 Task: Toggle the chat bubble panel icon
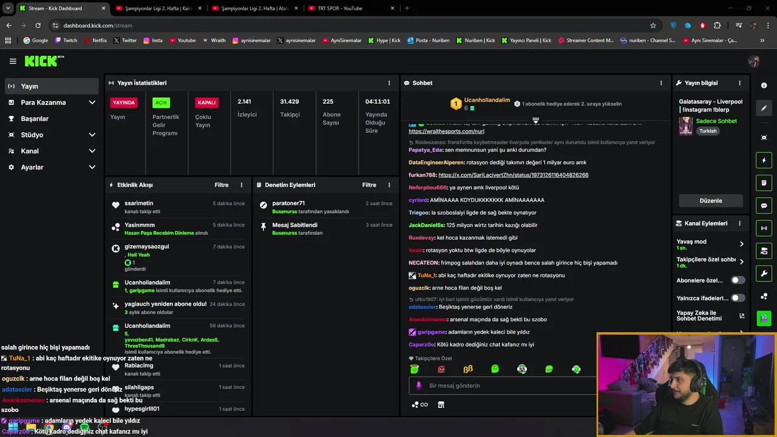click(764, 206)
